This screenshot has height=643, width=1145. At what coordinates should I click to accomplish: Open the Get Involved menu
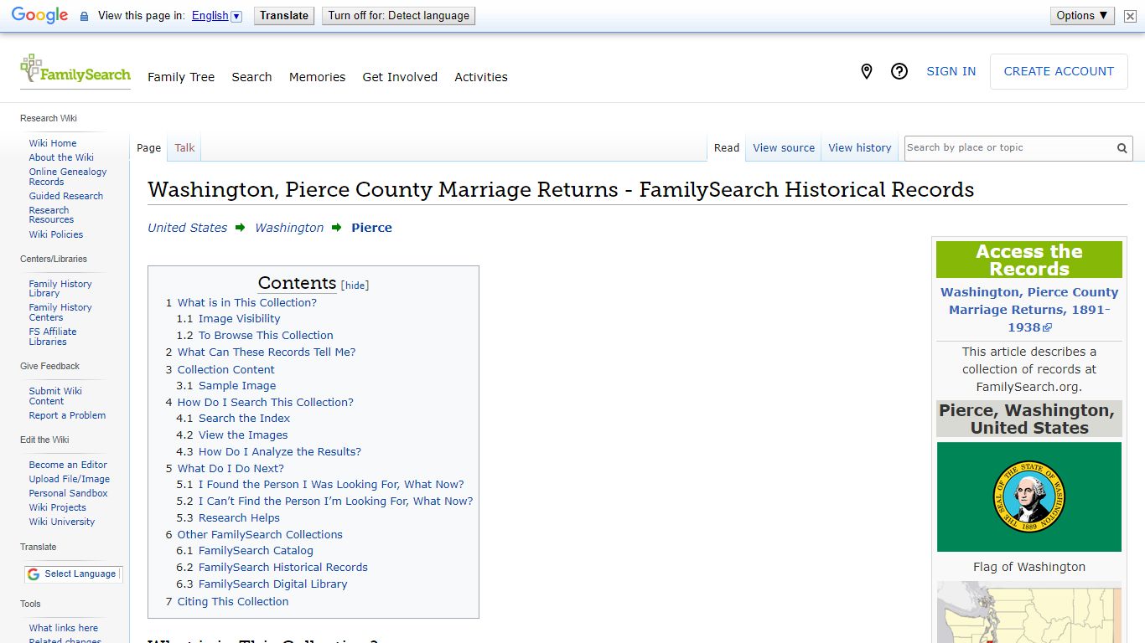[400, 77]
